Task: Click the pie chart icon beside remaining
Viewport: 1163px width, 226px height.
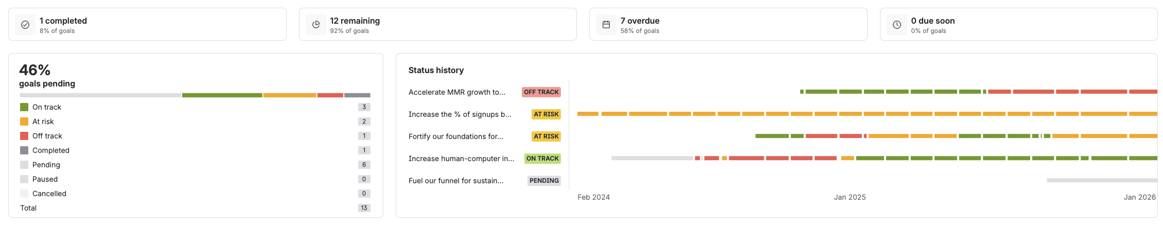Action: (316, 25)
